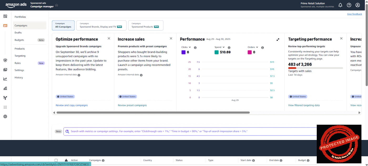The width and height of the screenshot is (368, 166).
Task: Click the right arrow of card scrollbar
Action: point(359,113)
